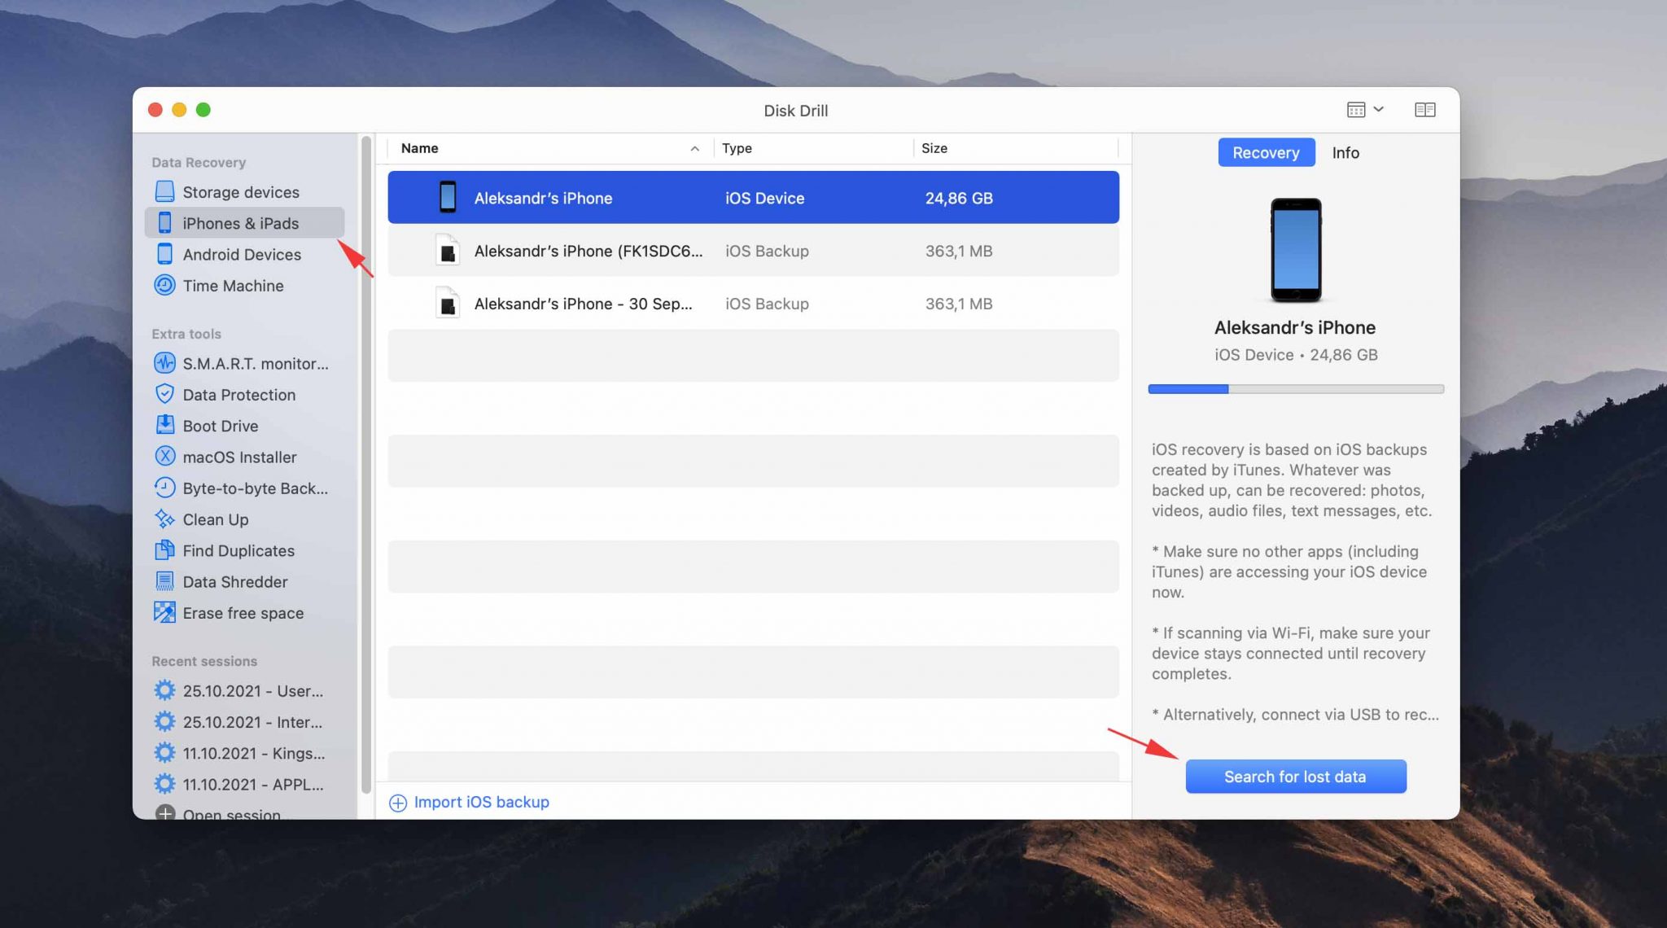The image size is (1667, 928).
Task: Sort by the Name column header
Action: click(420, 148)
